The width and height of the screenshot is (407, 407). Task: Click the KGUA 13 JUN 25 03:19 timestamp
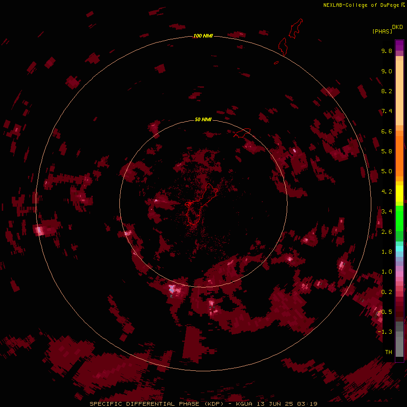click(277, 404)
